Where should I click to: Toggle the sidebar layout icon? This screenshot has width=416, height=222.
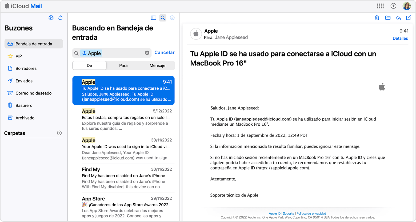tap(153, 18)
